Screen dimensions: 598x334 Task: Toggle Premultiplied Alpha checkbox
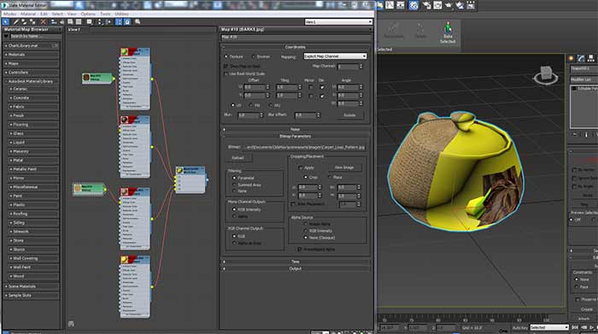point(299,249)
